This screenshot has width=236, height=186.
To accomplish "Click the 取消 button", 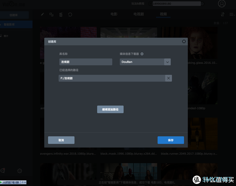I will (x=61, y=140).
